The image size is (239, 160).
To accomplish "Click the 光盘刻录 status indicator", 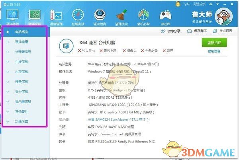I will click(149, 51).
